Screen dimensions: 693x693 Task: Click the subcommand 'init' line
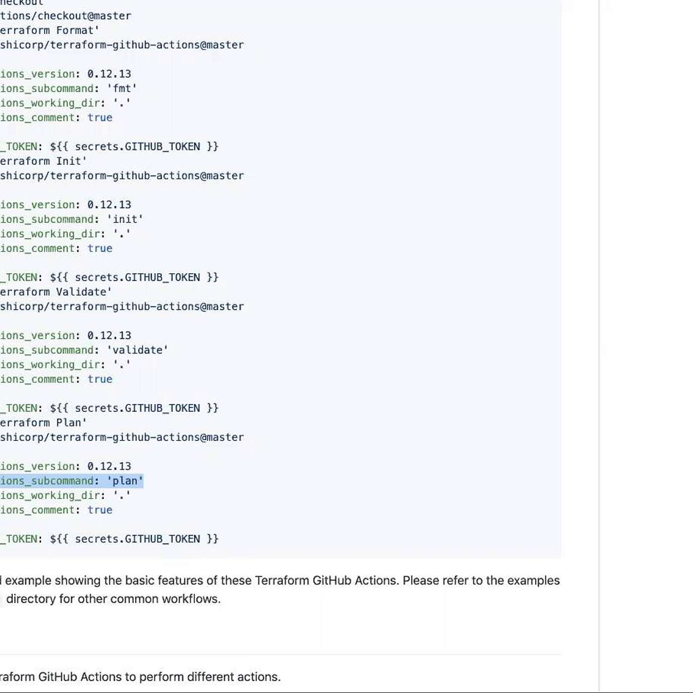pyautogui.click(x=72, y=219)
